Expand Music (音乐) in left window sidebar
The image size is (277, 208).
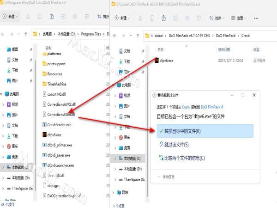(x=3, y=146)
